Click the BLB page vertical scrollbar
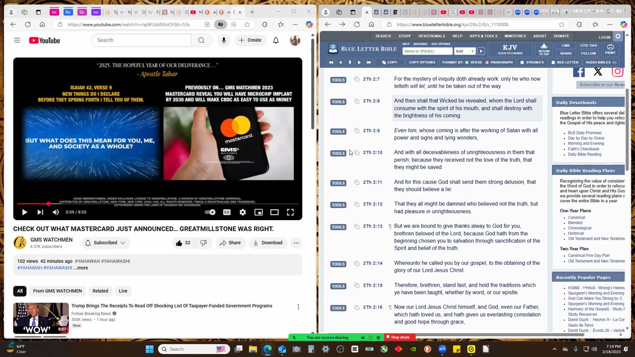635x357 pixels. coord(627,129)
